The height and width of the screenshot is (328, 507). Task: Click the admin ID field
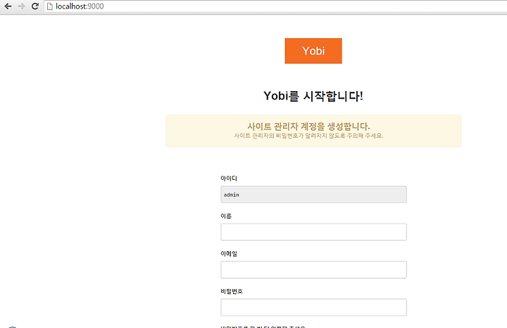(x=313, y=194)
